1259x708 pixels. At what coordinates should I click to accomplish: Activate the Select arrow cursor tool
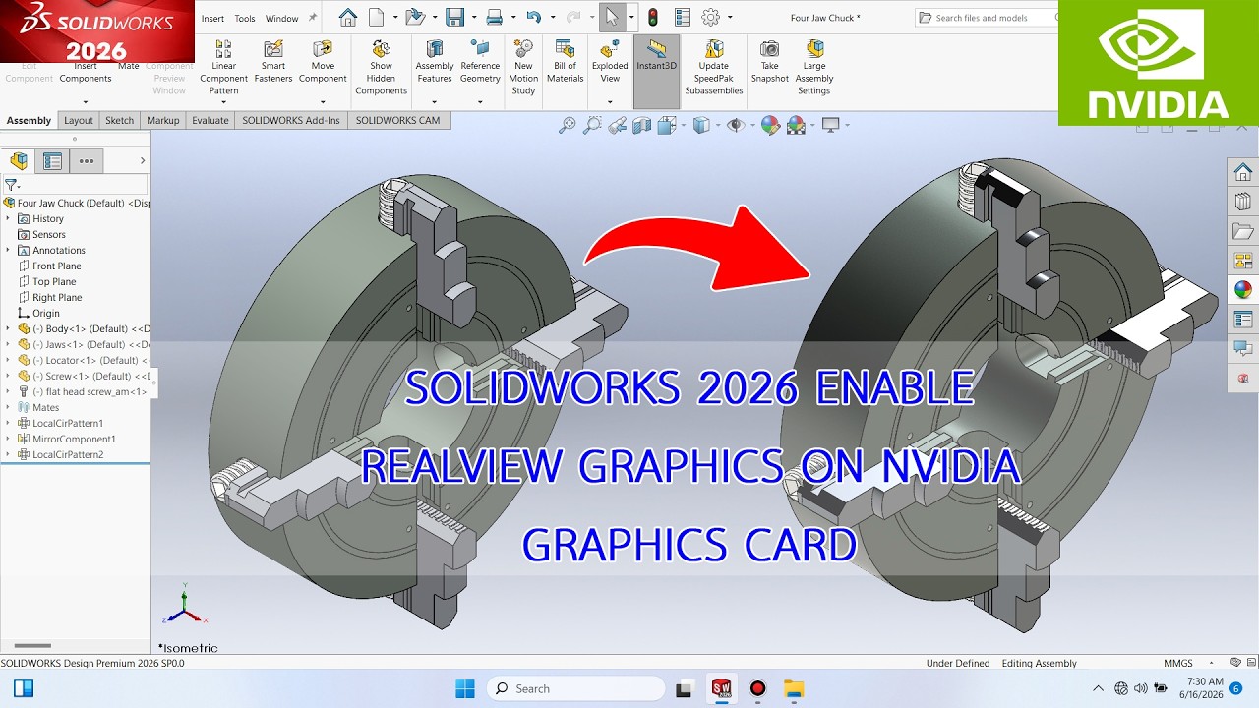click(612, 17)
